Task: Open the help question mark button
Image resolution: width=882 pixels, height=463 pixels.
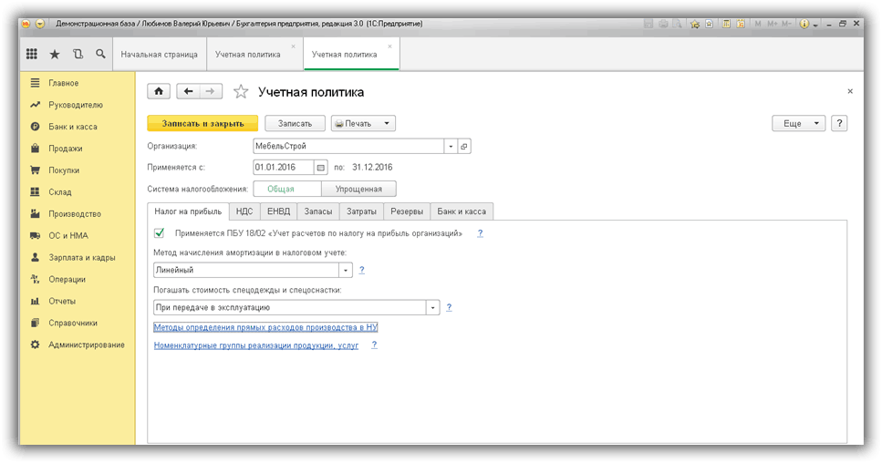Action: click(x=839, y=123)
